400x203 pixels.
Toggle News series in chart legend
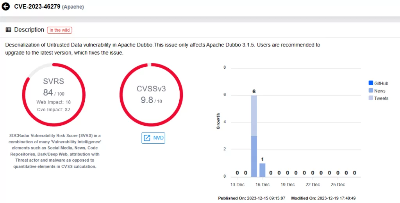point(377,91)
